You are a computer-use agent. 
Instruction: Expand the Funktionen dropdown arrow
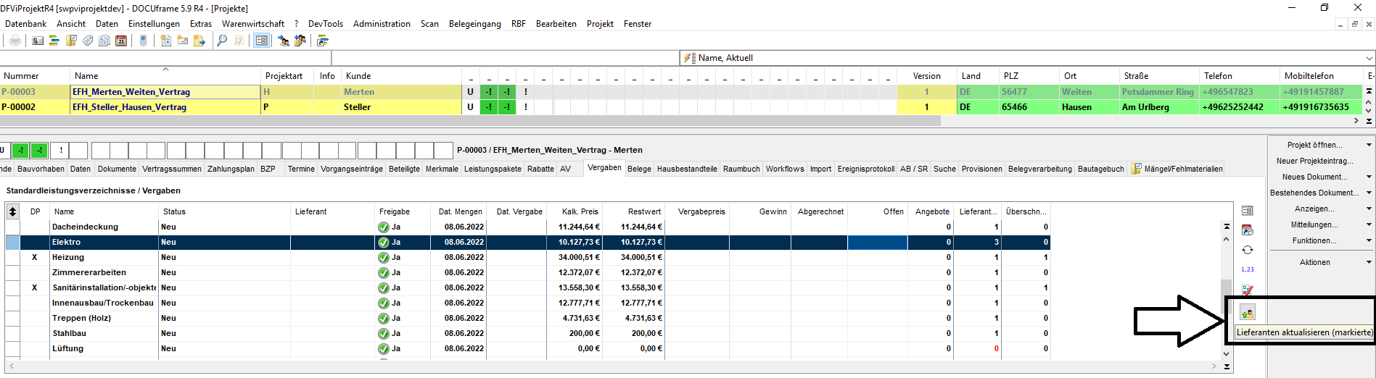1369,240
